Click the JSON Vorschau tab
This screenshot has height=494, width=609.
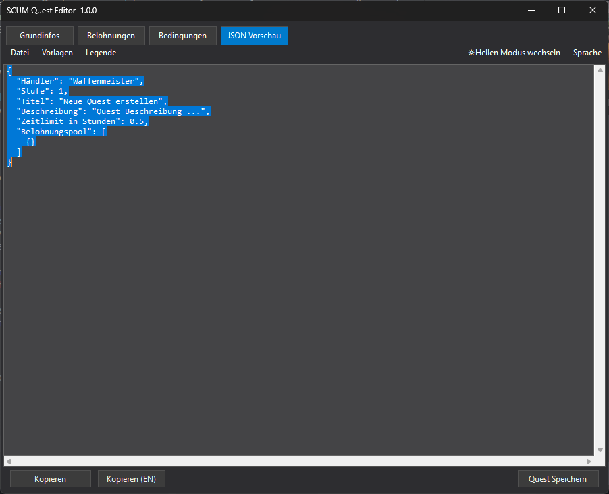point(255,36)
